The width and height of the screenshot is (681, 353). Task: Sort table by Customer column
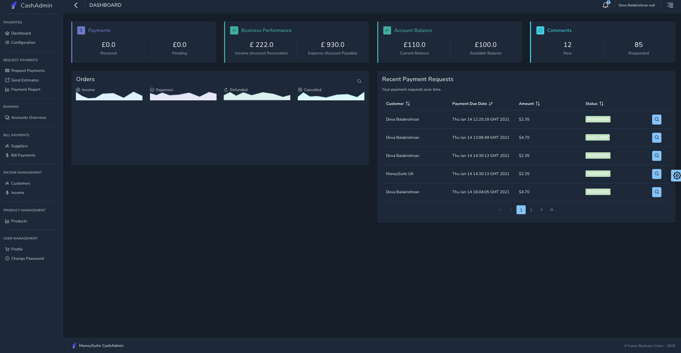[x=408, y=104]
